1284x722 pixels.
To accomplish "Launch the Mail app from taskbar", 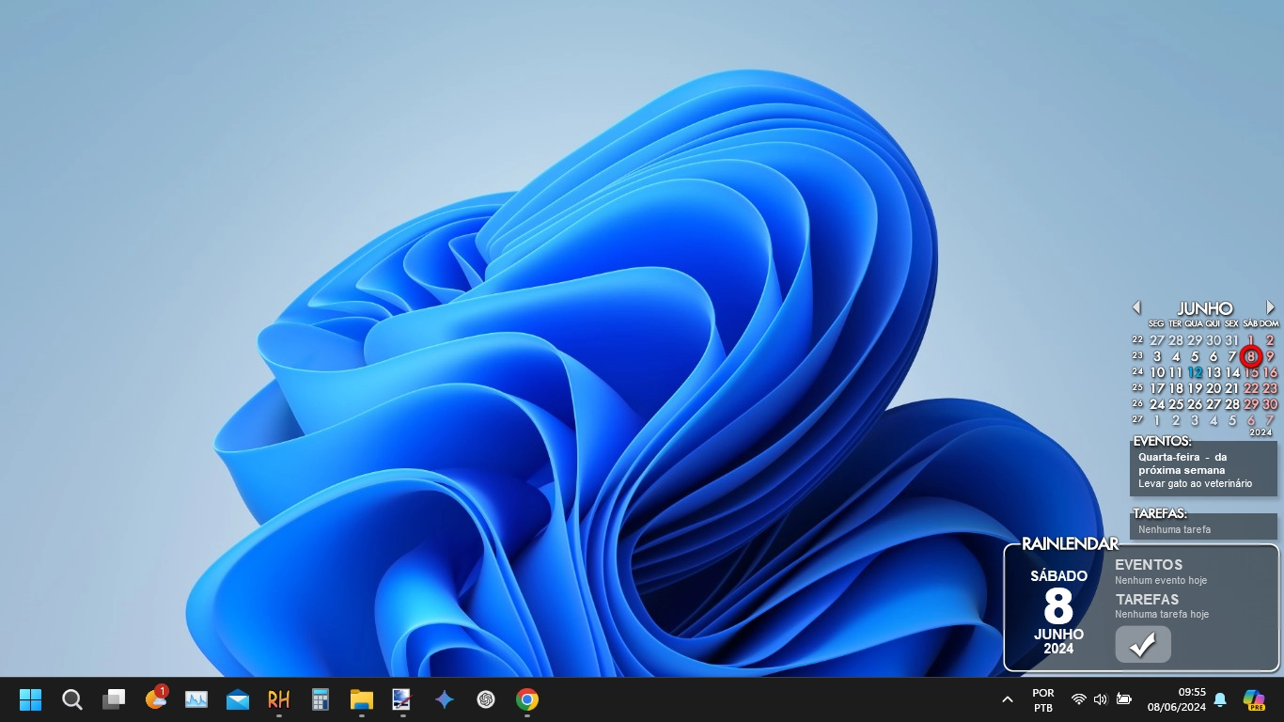I will tap(238, 699).
